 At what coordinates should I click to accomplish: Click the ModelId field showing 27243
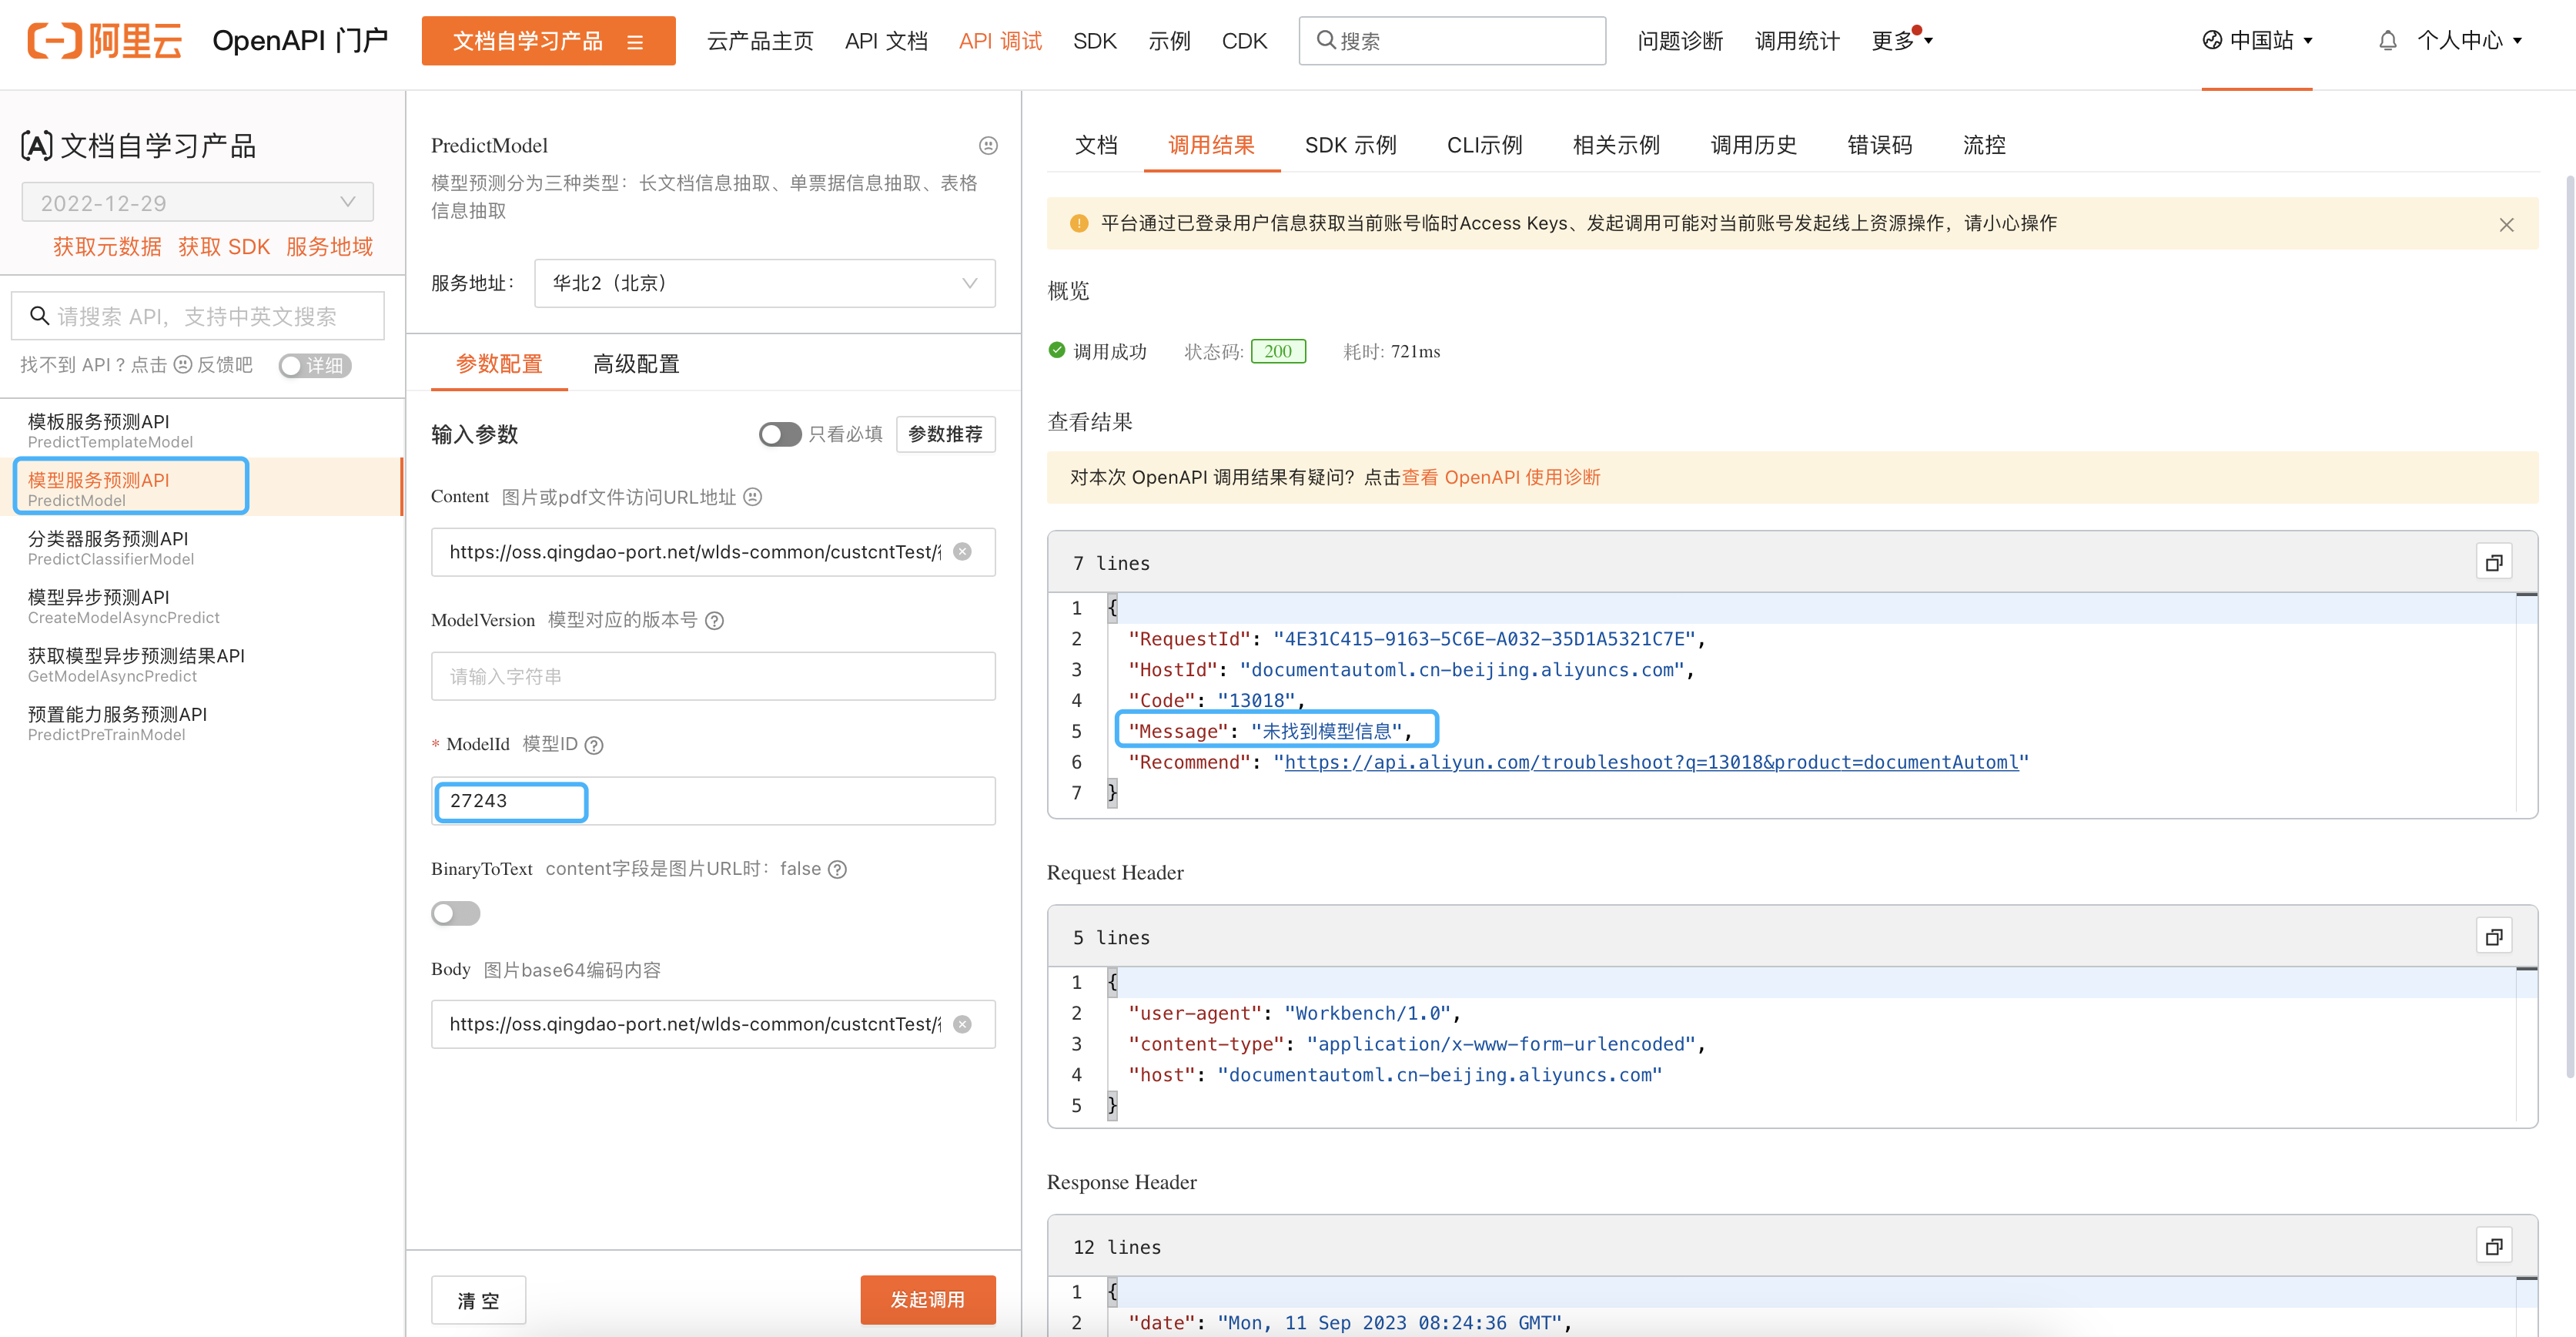713,801
